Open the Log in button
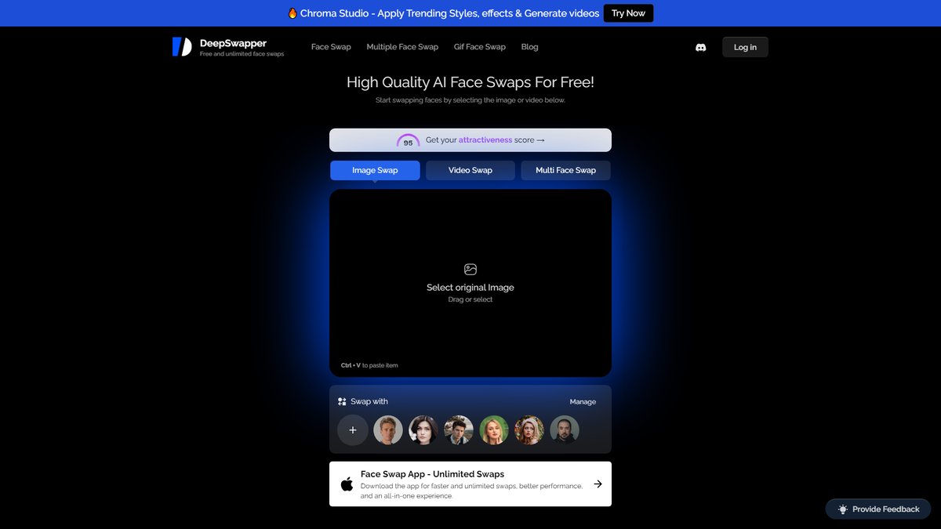 (745, 47)
